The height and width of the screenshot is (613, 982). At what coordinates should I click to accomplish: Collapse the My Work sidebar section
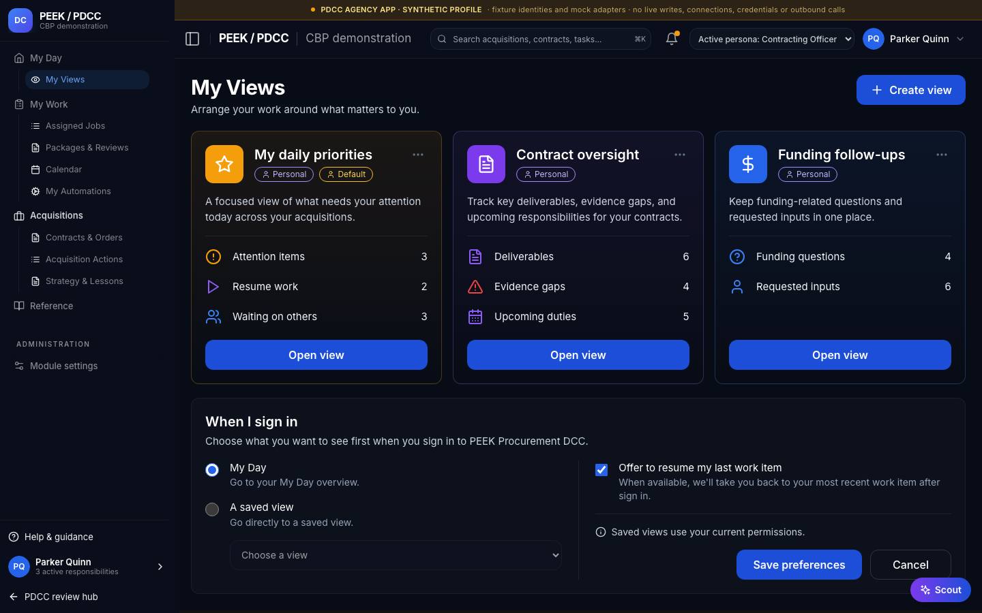click(49, 104)
